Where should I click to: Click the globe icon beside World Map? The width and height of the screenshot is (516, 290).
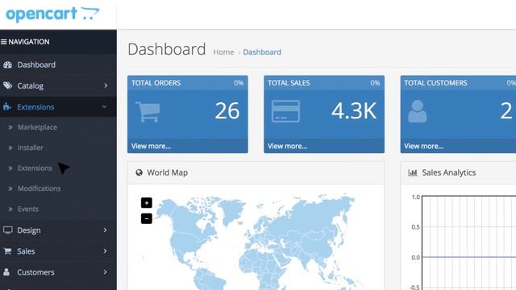click(139, 172)
